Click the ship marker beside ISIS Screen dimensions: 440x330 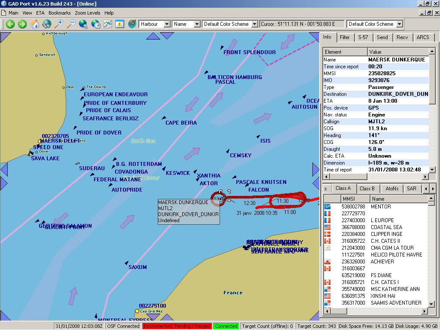tap(258, 137)
